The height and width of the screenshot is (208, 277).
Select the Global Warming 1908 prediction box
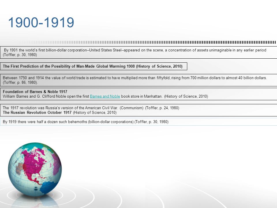click(93, 66)
